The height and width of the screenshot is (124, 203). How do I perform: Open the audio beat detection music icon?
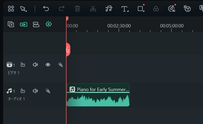(x=109, y=8)
